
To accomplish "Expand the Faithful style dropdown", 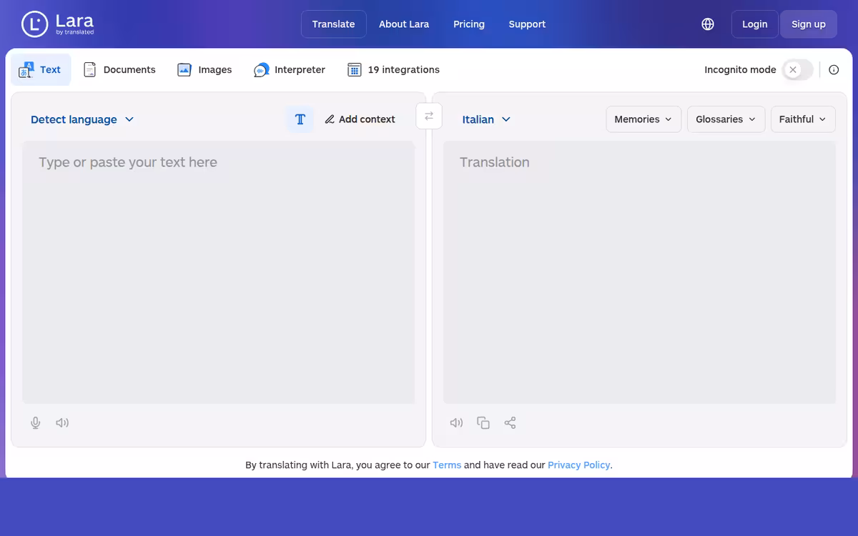I will [803, 119].
